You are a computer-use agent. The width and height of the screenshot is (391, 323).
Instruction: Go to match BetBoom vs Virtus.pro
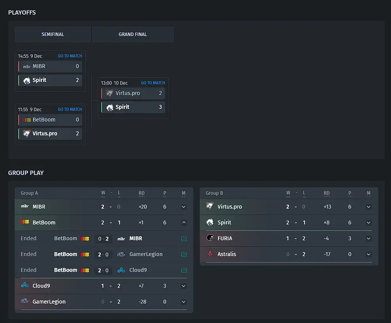(70, 109)
